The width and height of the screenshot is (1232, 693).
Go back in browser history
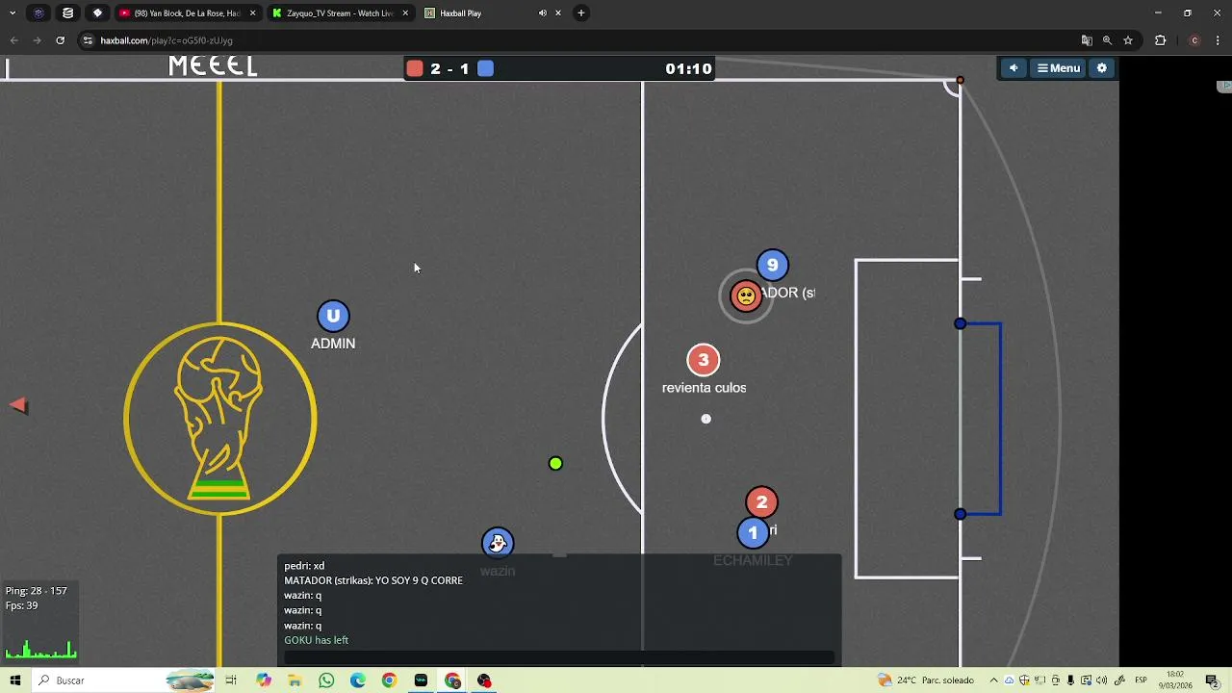(13, 40)
